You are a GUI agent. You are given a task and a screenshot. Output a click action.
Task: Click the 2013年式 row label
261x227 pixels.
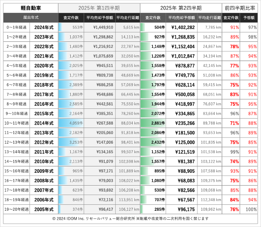click(x=44, y=133)
